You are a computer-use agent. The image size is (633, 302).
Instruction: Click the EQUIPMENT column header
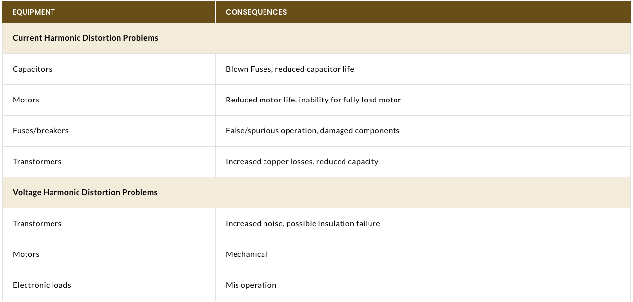coord(34,12)
